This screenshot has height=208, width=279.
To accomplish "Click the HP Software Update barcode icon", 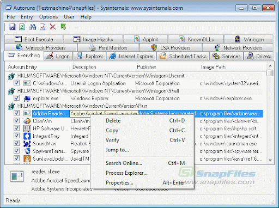I will (27, 129).
